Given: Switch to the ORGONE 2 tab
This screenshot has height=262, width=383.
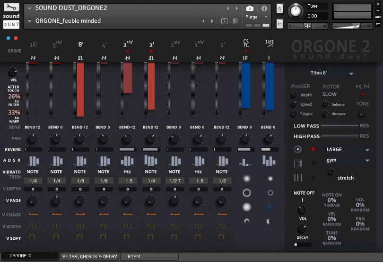Looking at the screenshot, I should click(x=30, y=256).
